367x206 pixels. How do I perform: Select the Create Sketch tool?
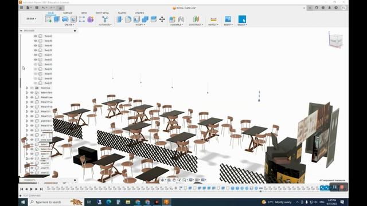48,19
